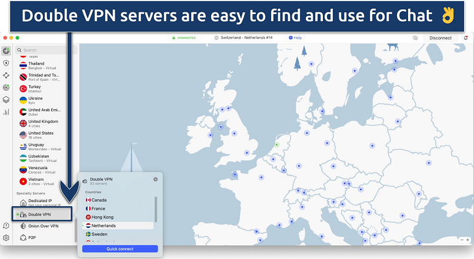This screenshot has height=259, width=474.
Task: Open the Meshnet icon in sidebar
Action: [x=6, y=75]
